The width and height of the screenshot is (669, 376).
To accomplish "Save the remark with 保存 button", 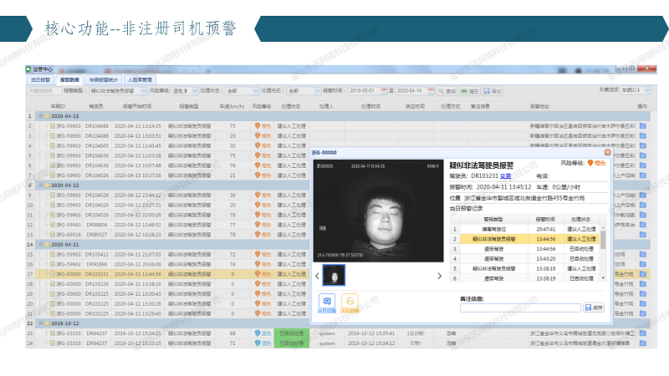I will click(x=594, y=307).
